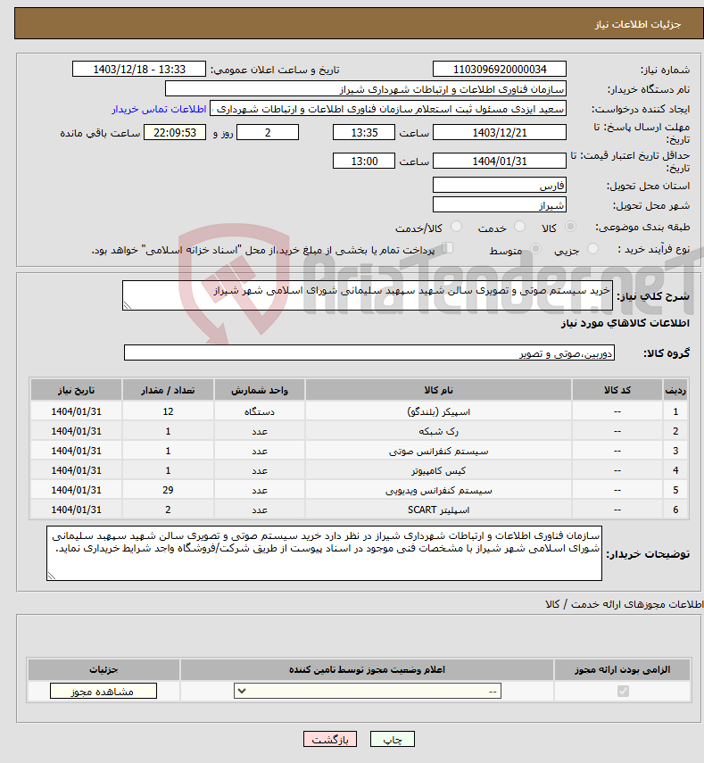Click the remaining days field 2
Viewport: 704px width, 763px height.
(x=268, y=132)
